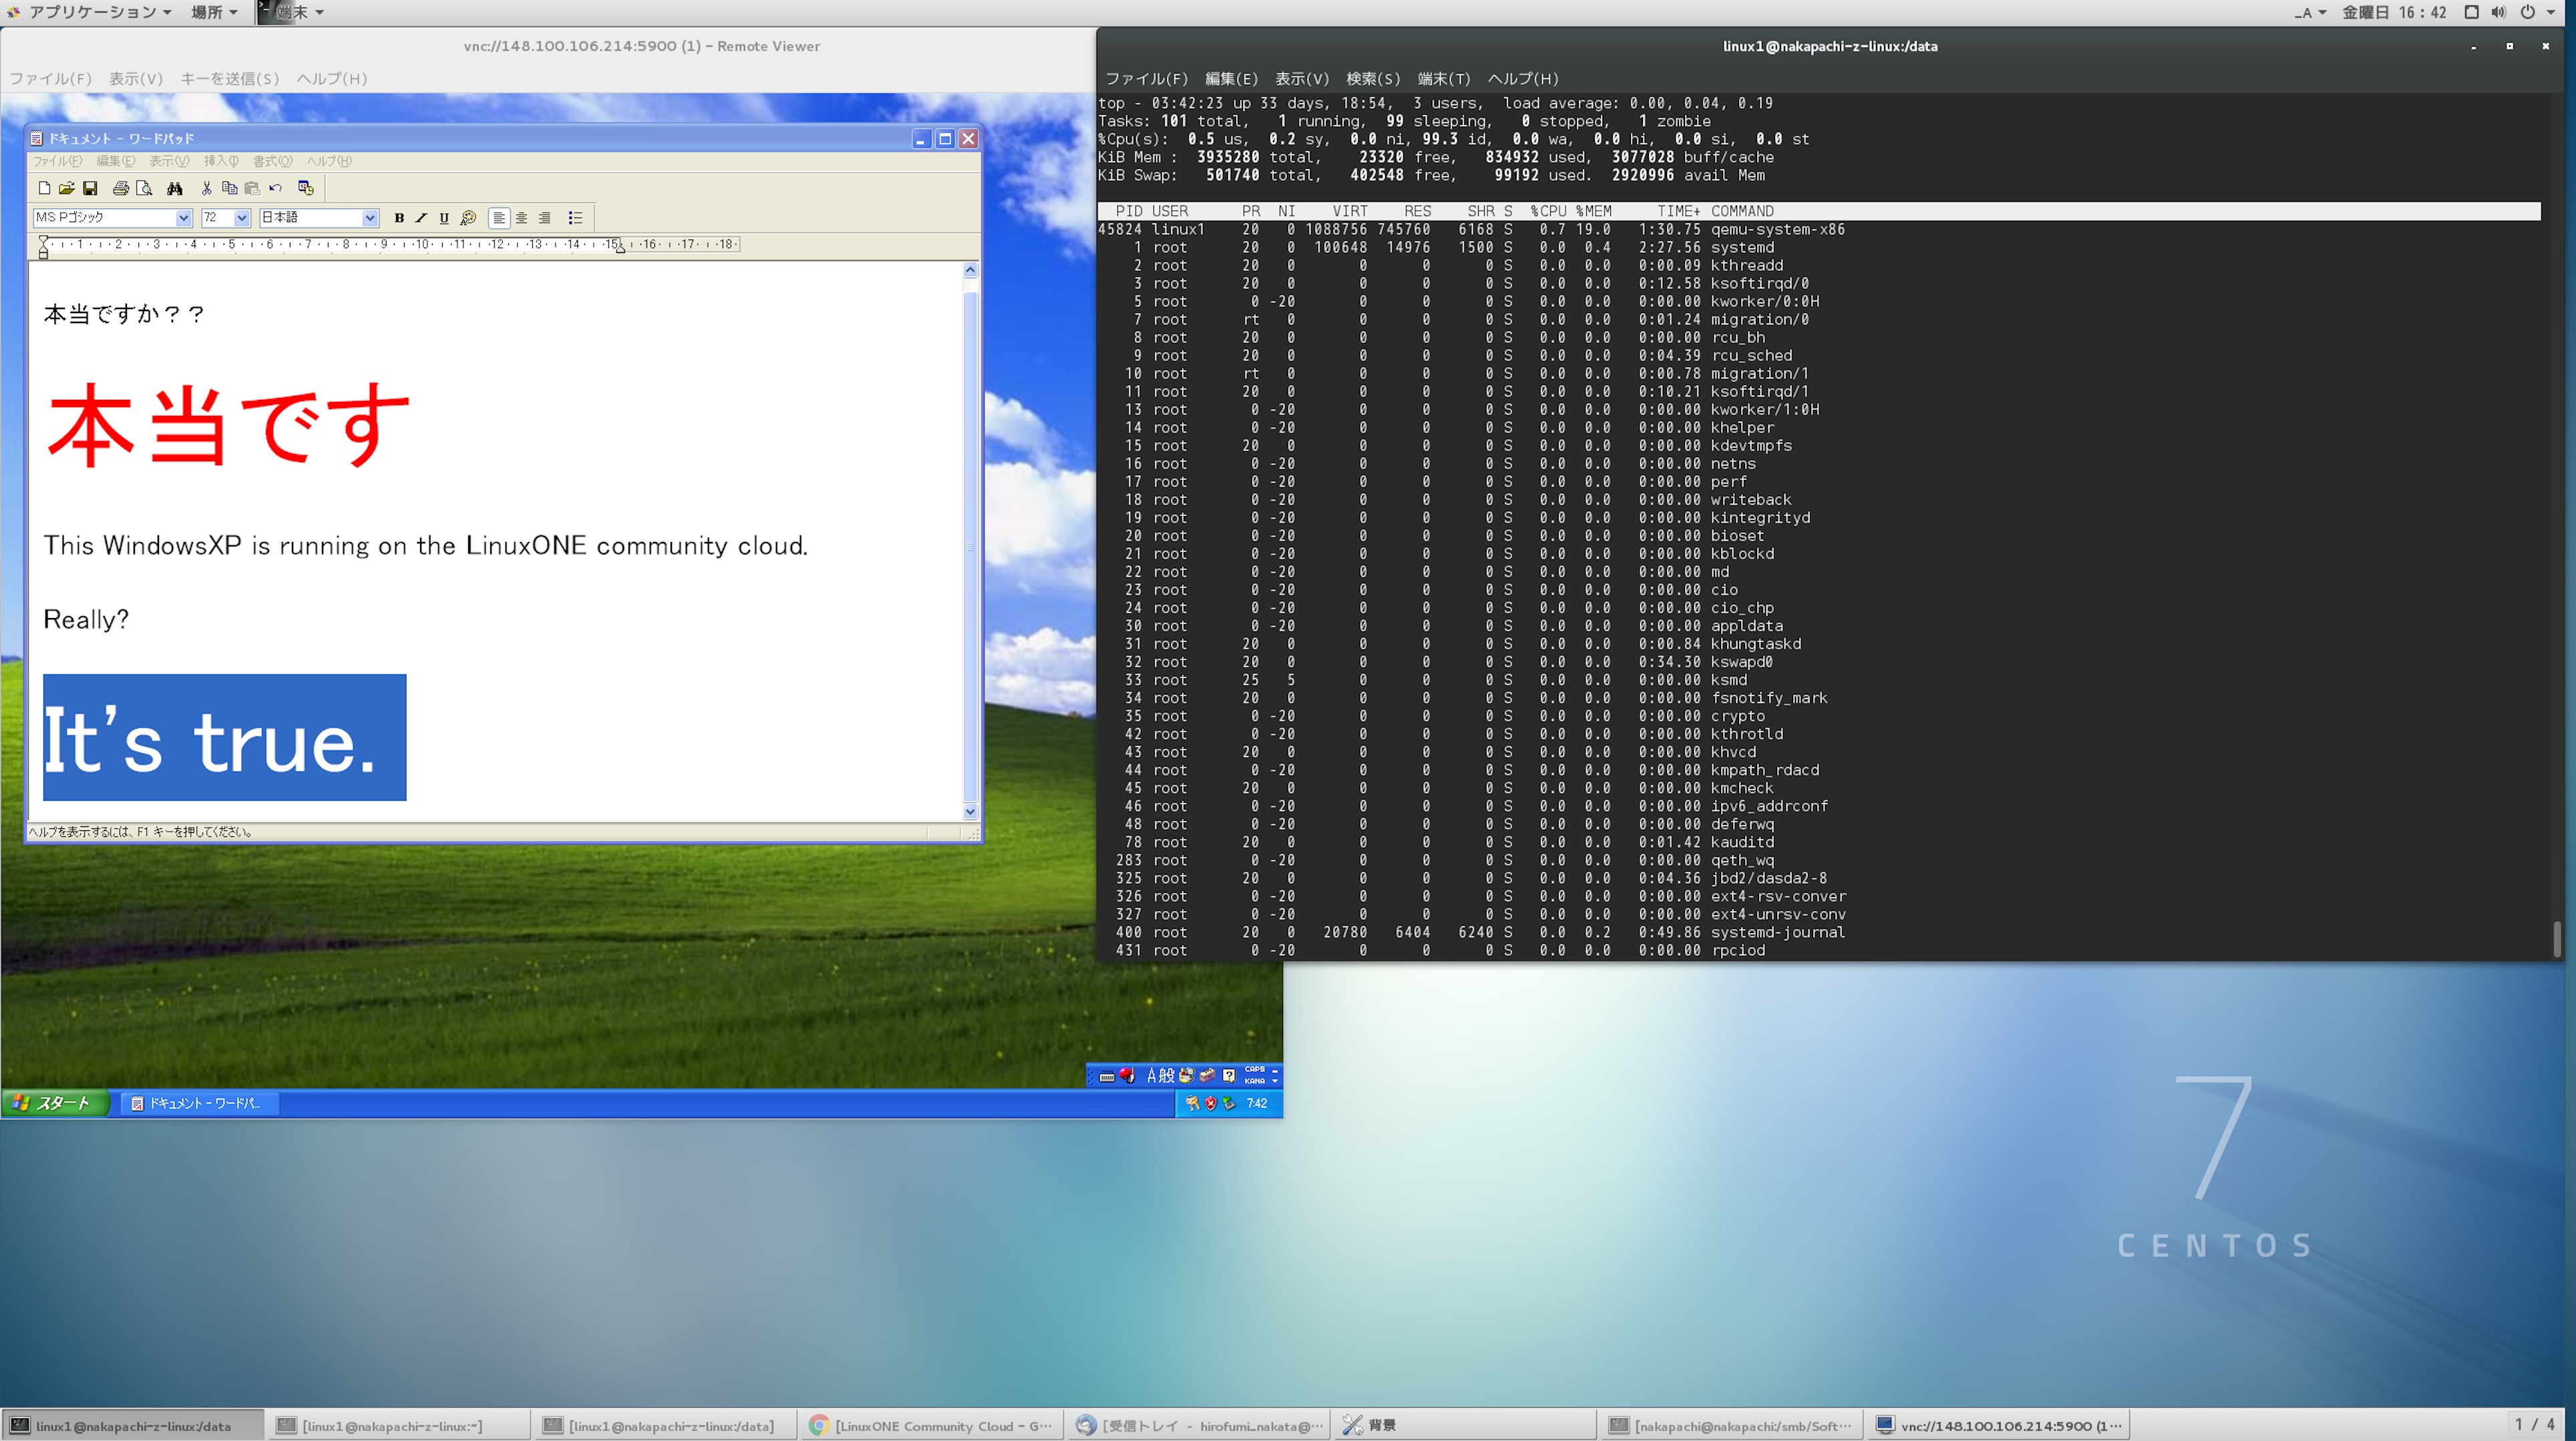The image size is (2576, 1441).
Task: Open terminal 検索(S) menu
Action: [1373, 79]
